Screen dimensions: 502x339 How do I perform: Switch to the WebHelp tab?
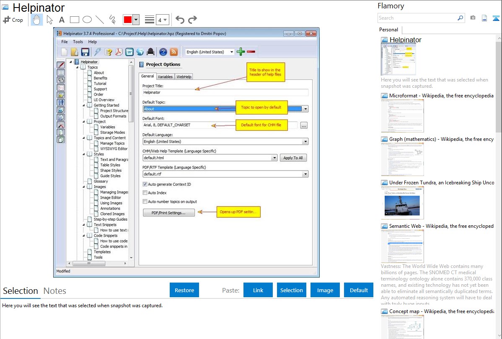click(184, 76)
